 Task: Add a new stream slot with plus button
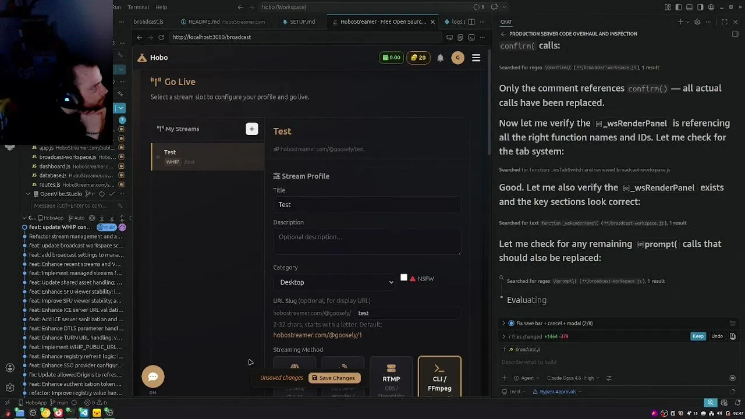click(x=251, y=129)
